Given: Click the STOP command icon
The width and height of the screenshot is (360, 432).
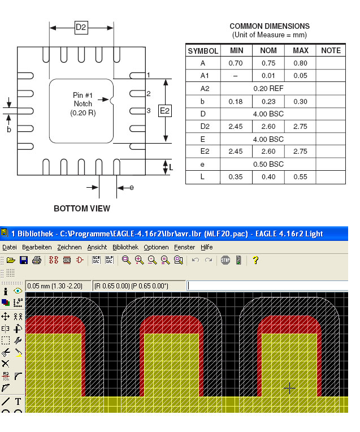Looking at the screenshot, I should (x=225, y=260).
